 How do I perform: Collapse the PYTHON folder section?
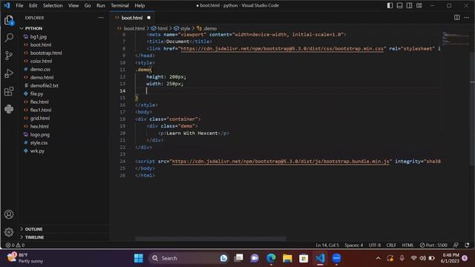point(33,28)
